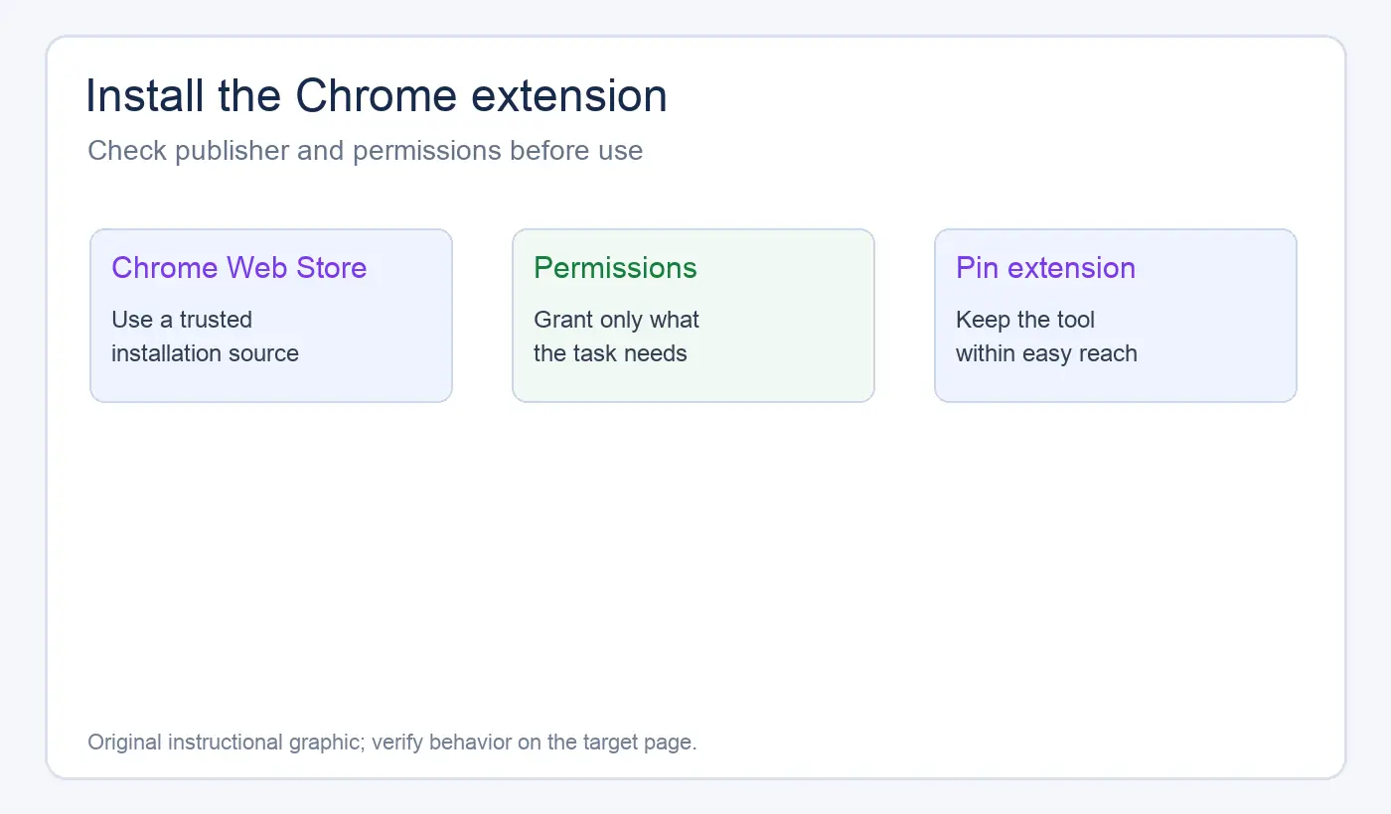Select the 'Chrome Web Store' card title
The width and height of the screenshot is (1391, 814).
(x=239, y=267)
